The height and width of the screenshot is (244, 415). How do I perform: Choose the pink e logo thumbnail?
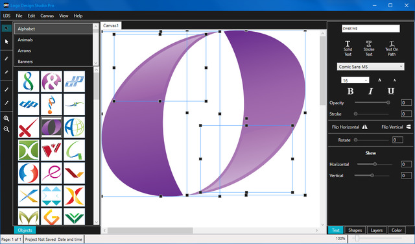click(51, 173)
